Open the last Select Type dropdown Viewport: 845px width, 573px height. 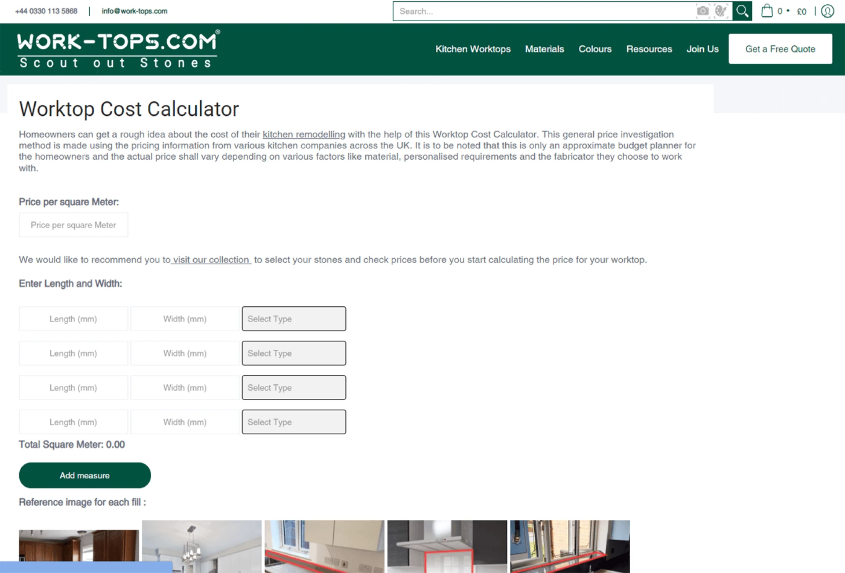[x=294, y=422]
